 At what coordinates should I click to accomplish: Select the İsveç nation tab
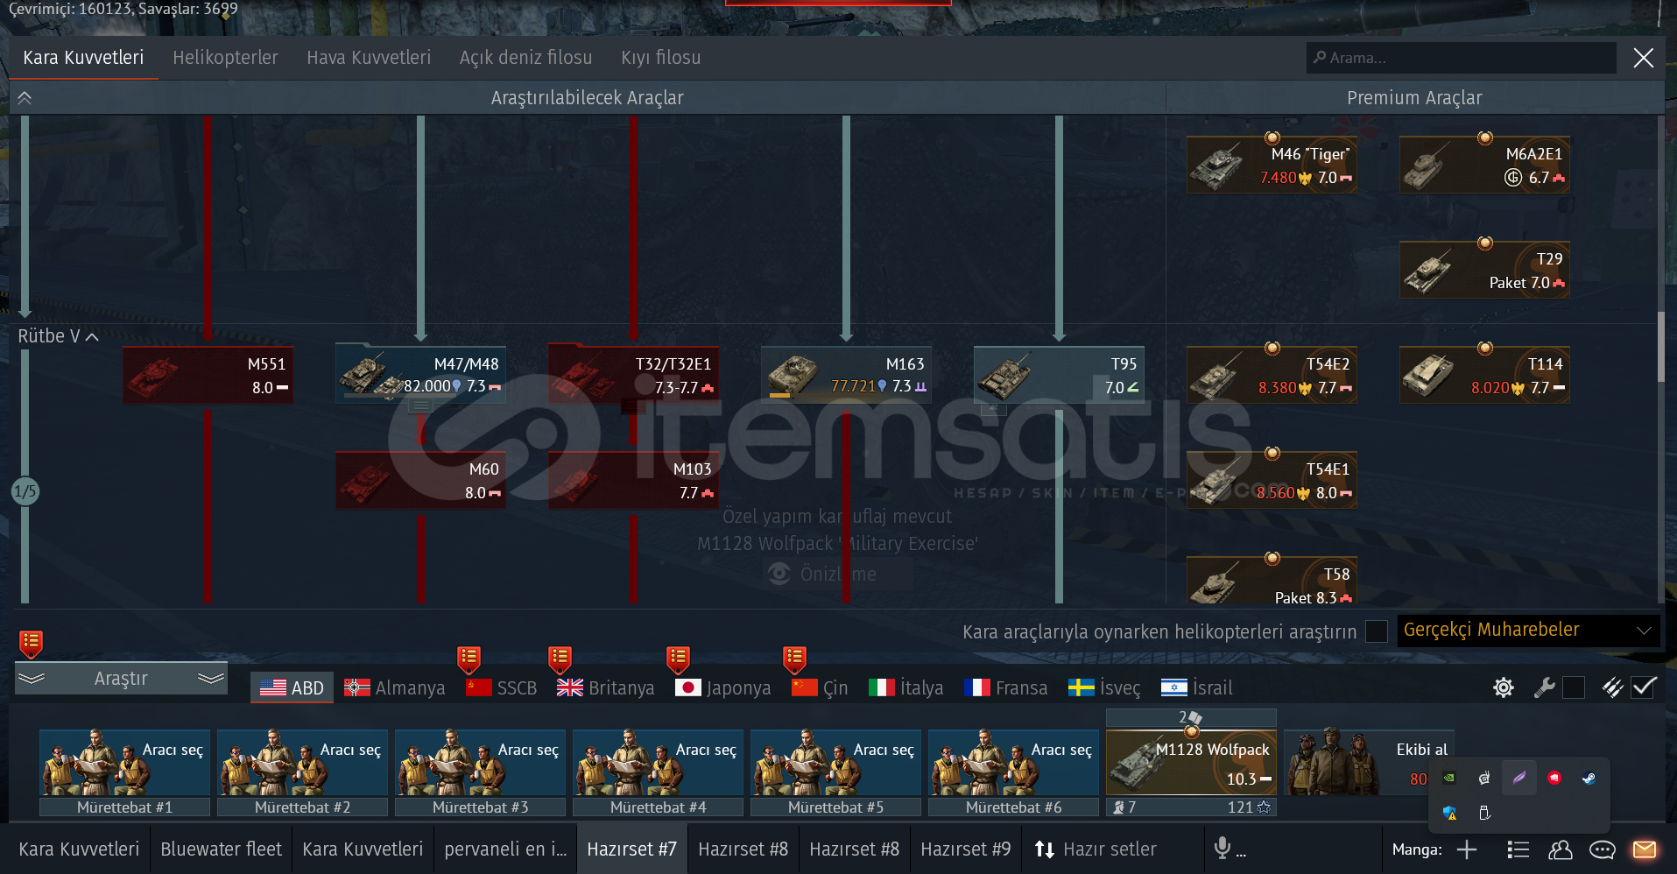point(1104,687)
